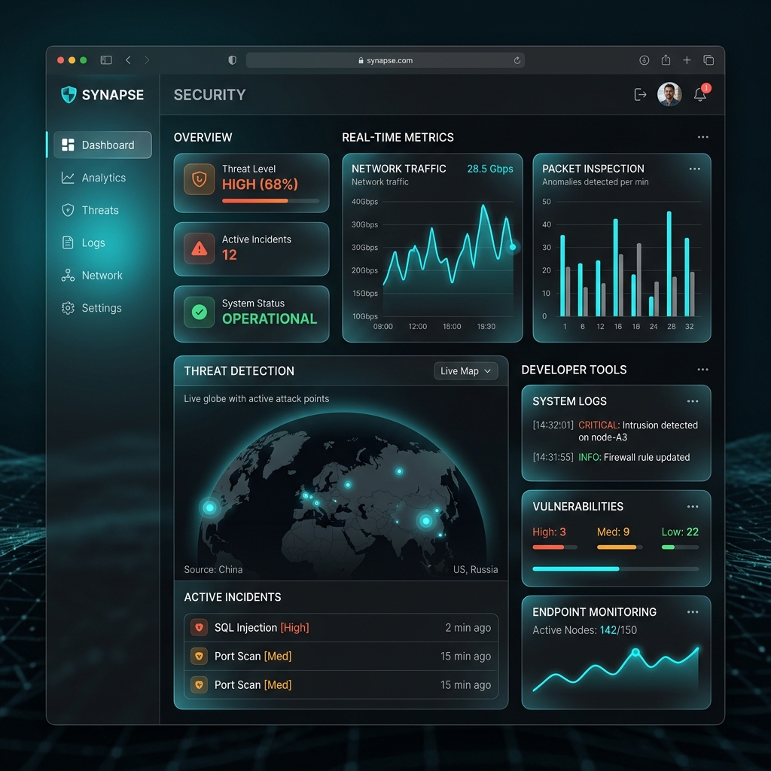This screenshot has width=771, height=771.
Task: Click the endpoint monitoring chart peak marker
Action: point(635,652)
